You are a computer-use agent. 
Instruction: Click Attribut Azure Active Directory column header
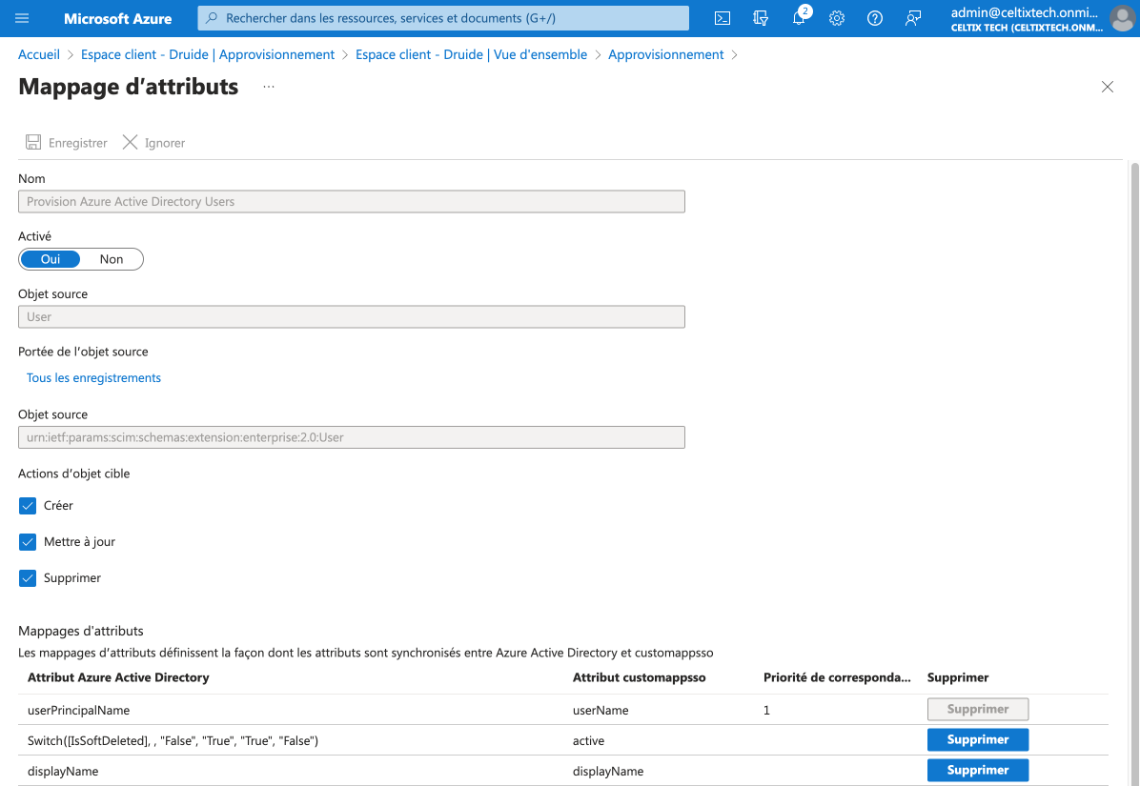point(118,677)
